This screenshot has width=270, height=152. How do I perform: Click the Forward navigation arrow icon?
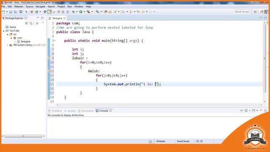pyautogui.click(x=151, y=12)
